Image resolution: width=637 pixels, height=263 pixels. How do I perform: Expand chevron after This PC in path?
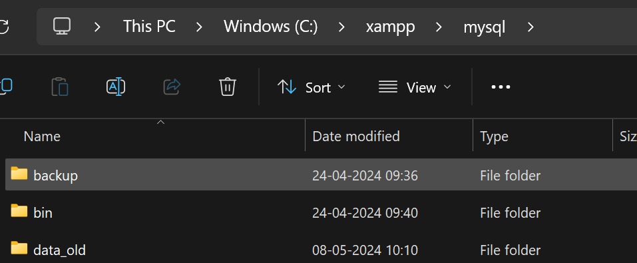199,27
